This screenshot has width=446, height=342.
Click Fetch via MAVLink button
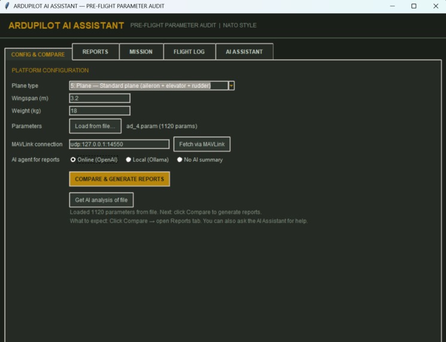pos(202,144)
